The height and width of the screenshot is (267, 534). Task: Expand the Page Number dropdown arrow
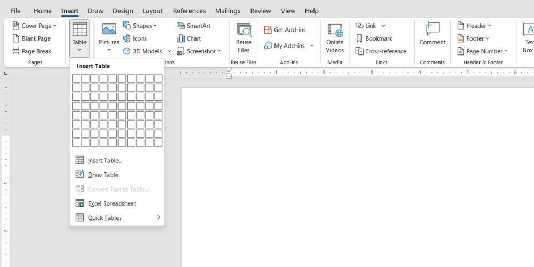[x=506, y=51]
